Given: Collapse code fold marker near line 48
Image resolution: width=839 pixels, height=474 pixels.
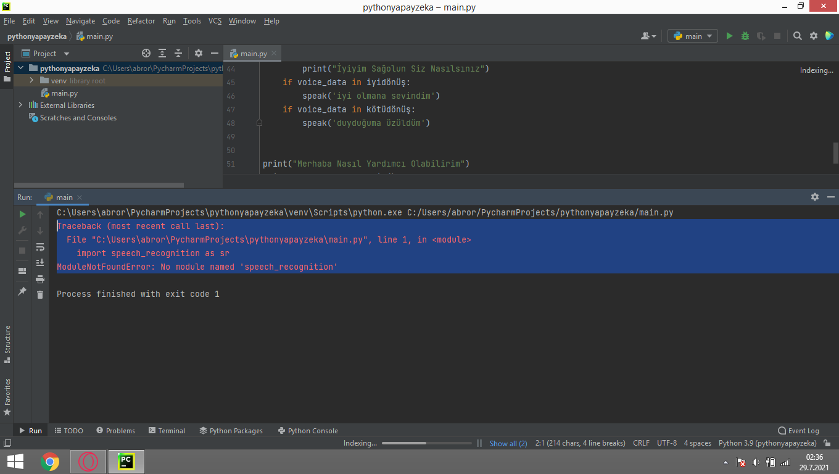Looking at the screenshot, I should 259,123.
